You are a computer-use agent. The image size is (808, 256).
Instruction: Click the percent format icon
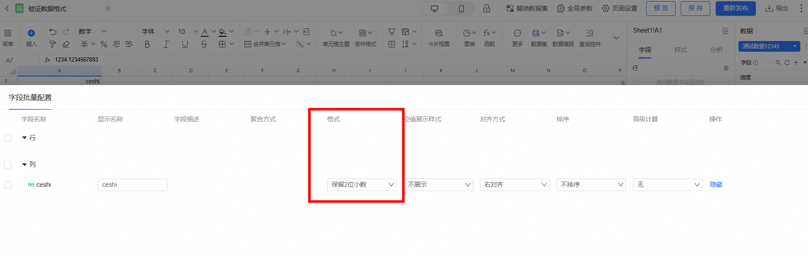104,44
